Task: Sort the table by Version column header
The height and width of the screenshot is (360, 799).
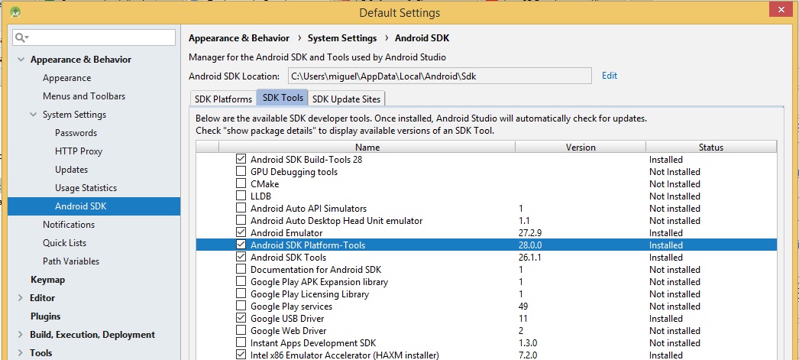Action: pyautogui.click(x=581, y=148)
